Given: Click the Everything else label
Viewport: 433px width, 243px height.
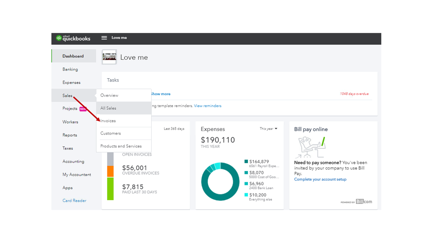Looking at the screenshot, I should point(260,199).
